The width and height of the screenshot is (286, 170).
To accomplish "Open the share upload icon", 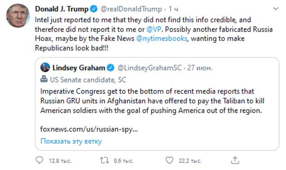I will tap(235, 160).
